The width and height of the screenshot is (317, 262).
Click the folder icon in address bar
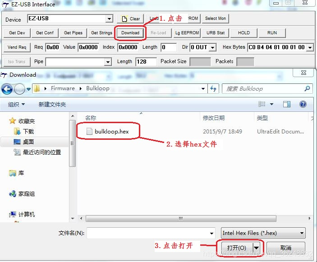pyautogui.click(x=37, y=88)
